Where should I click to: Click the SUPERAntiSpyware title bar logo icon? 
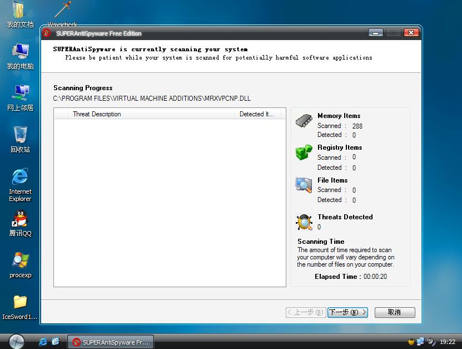click(x=47, y=33)
